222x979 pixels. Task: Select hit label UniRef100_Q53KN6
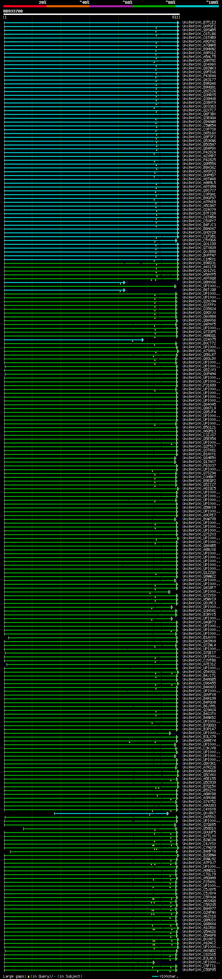coord(199,141)
